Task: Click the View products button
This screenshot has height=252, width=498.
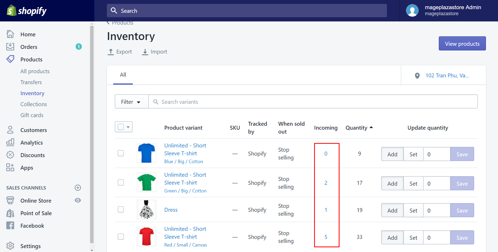Action: tap(462, 44)
